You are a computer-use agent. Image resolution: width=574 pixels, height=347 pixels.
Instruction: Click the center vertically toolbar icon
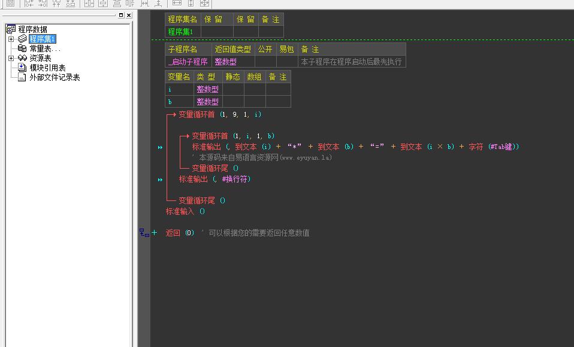[103, 4]
